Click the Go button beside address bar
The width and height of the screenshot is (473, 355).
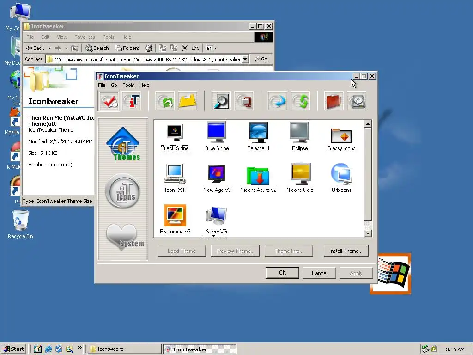261,59
